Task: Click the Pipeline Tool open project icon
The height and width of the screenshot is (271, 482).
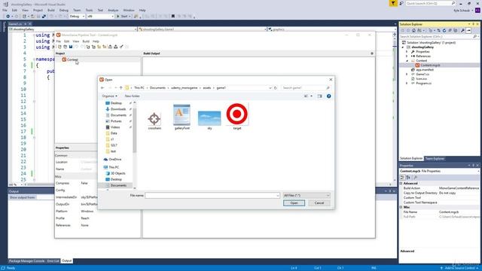Action: (x=66, y=47)
